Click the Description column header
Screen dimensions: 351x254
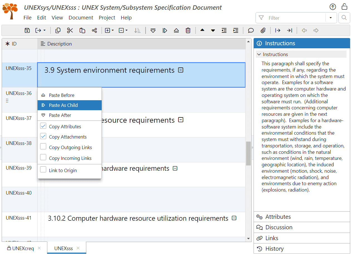pyautogui.click(x=141, y=44)
